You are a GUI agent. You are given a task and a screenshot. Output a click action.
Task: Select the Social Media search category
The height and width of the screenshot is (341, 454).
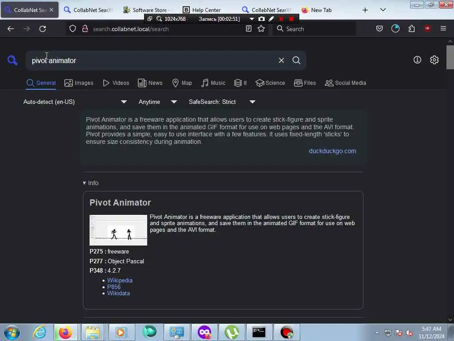(x=345, y=83)
